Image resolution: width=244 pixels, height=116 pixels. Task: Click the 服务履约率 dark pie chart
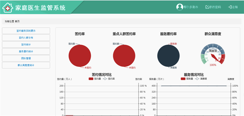(x=168, y=56)
